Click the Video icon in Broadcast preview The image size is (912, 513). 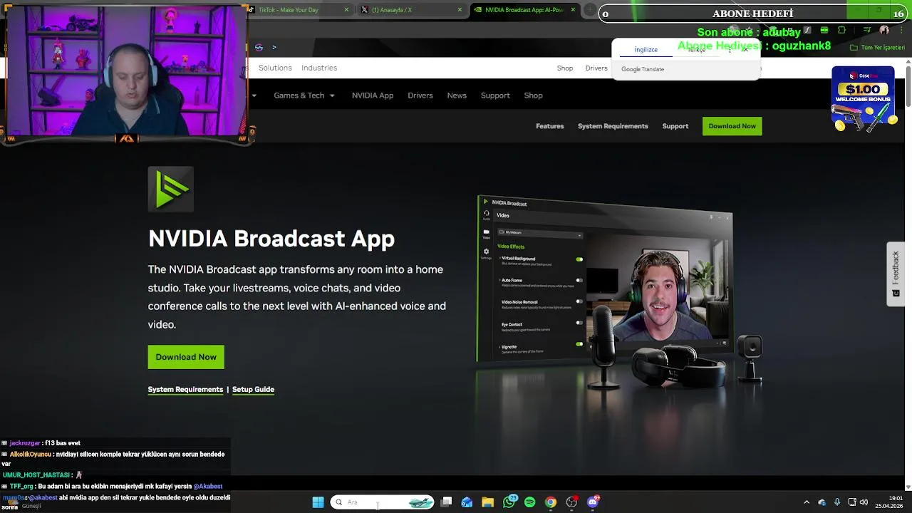coord(487,233)
